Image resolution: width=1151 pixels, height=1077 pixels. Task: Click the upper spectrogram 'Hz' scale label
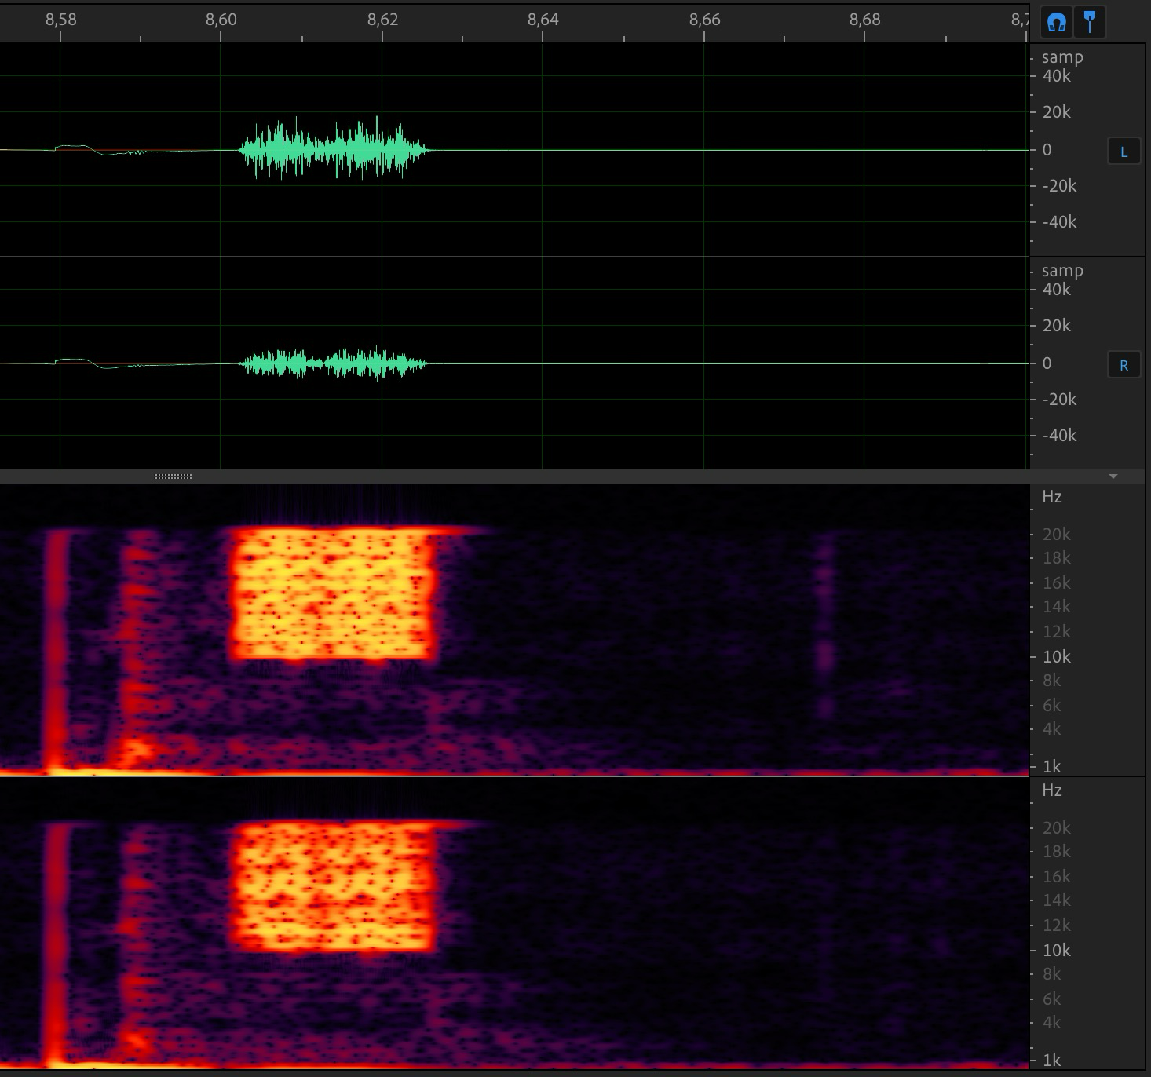[1051, 497]
